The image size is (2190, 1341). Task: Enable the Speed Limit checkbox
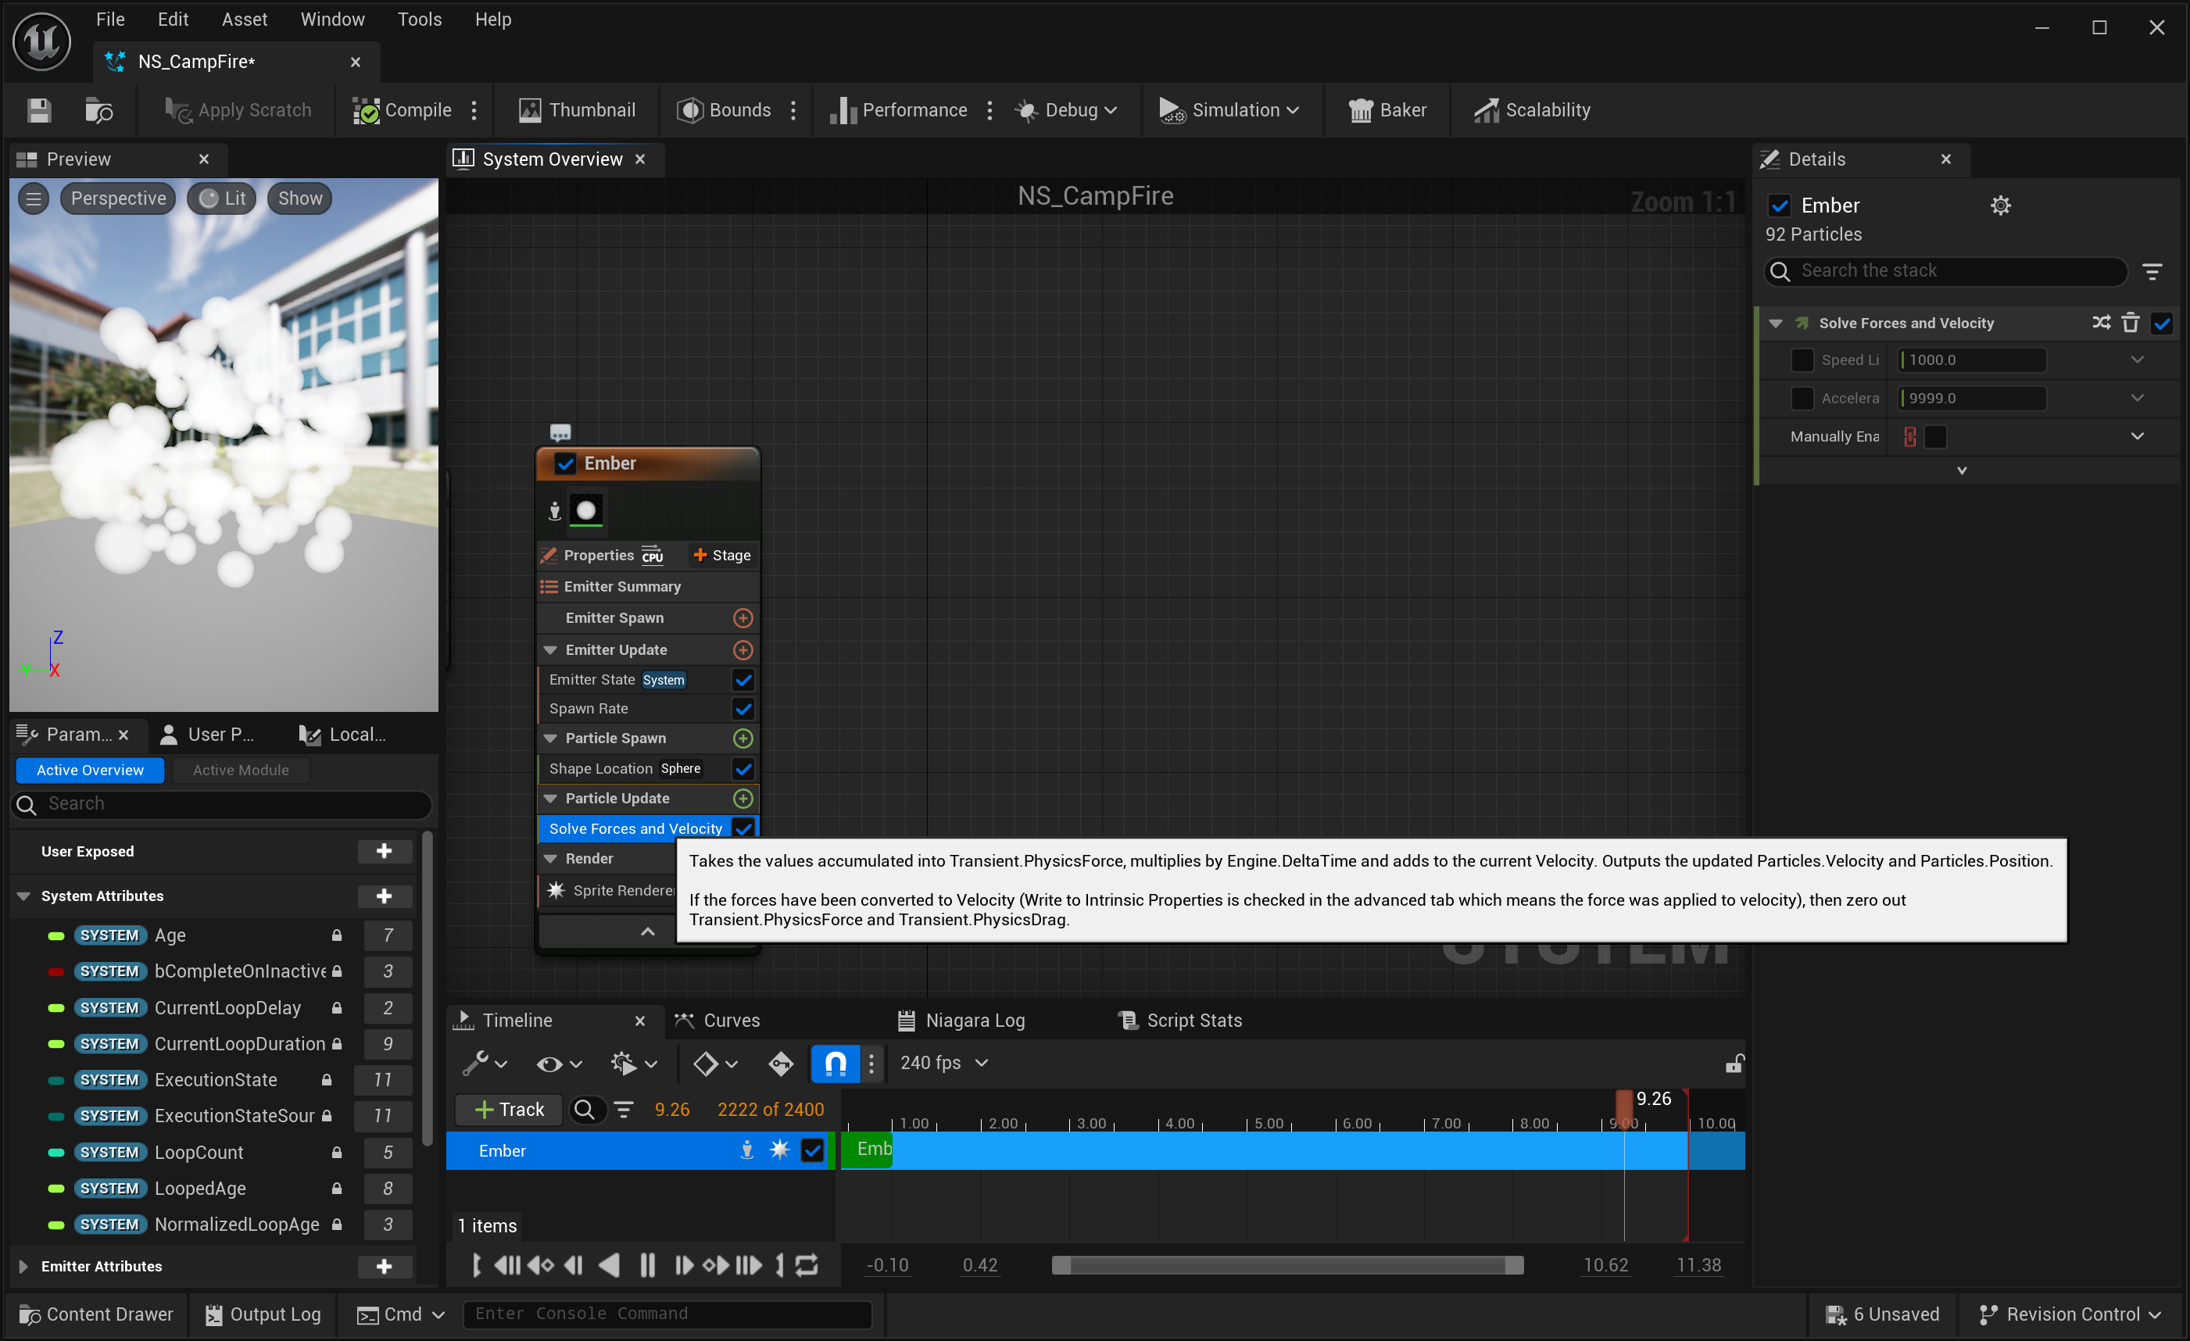[1802, 360]
